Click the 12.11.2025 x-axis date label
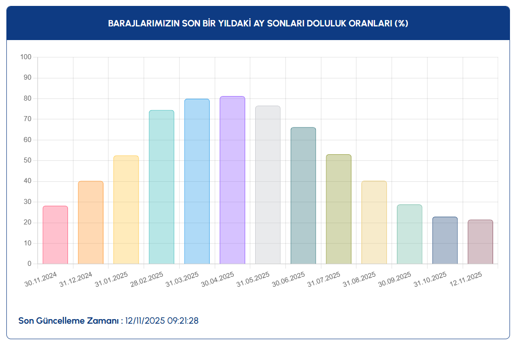515x346 pixels. click(x=466, y=280)
